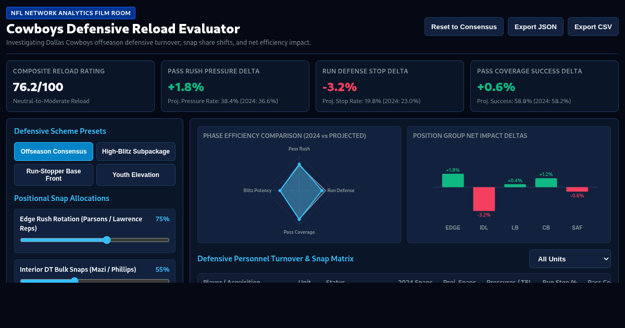Click Proj. Success 58.8% subtext

tap(524, 101)
